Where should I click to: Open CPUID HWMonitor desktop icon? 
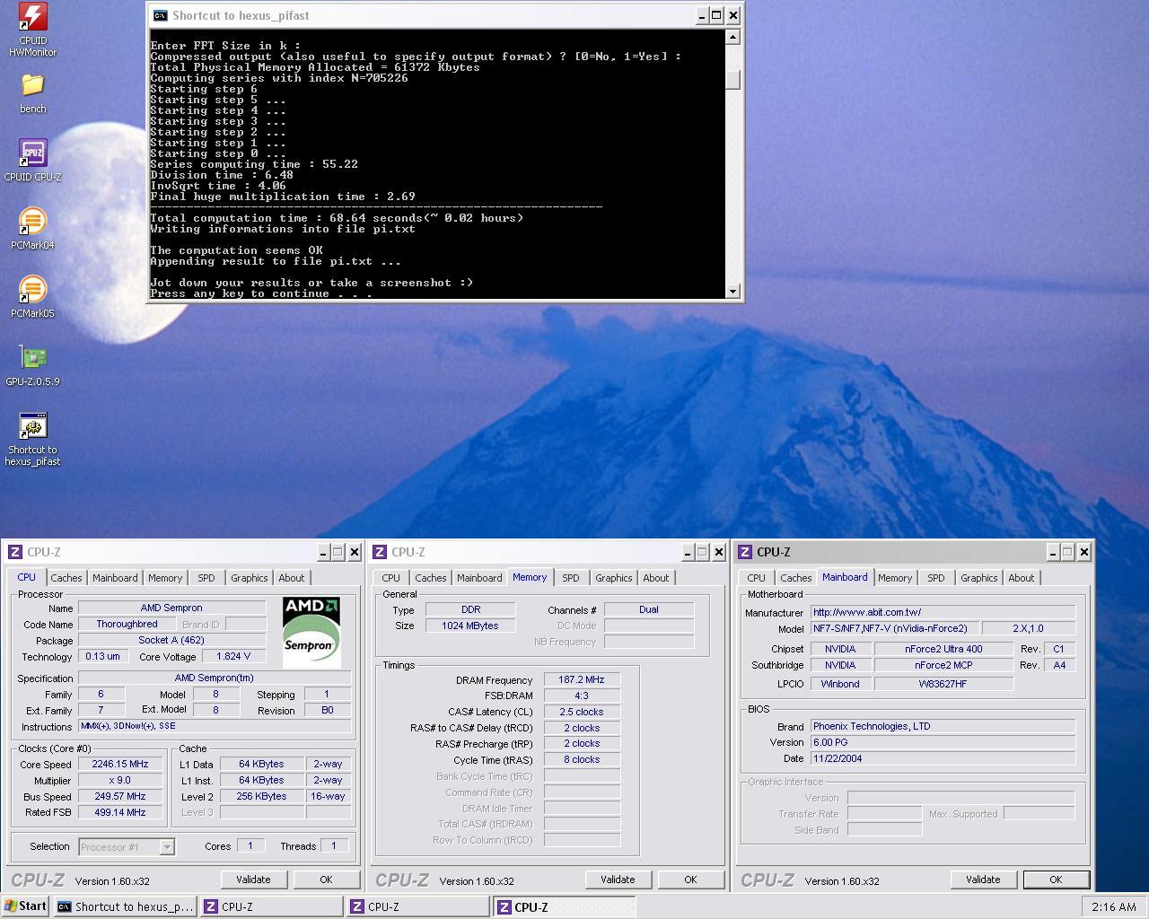(32, 29)
